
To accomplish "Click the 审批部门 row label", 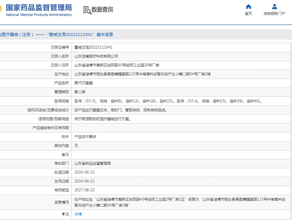I will pos(61,164).
